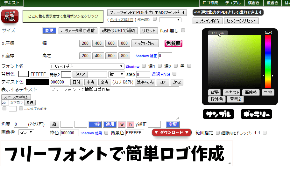This screenshot has width=290, height=175.
Task: Open the ギャラリー gallery image button
Action: 256,114
